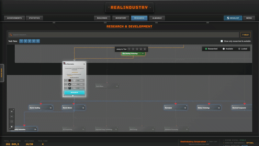
Task: Toggle Iron Plate requirement checkmark
Action: click(66, 84)
